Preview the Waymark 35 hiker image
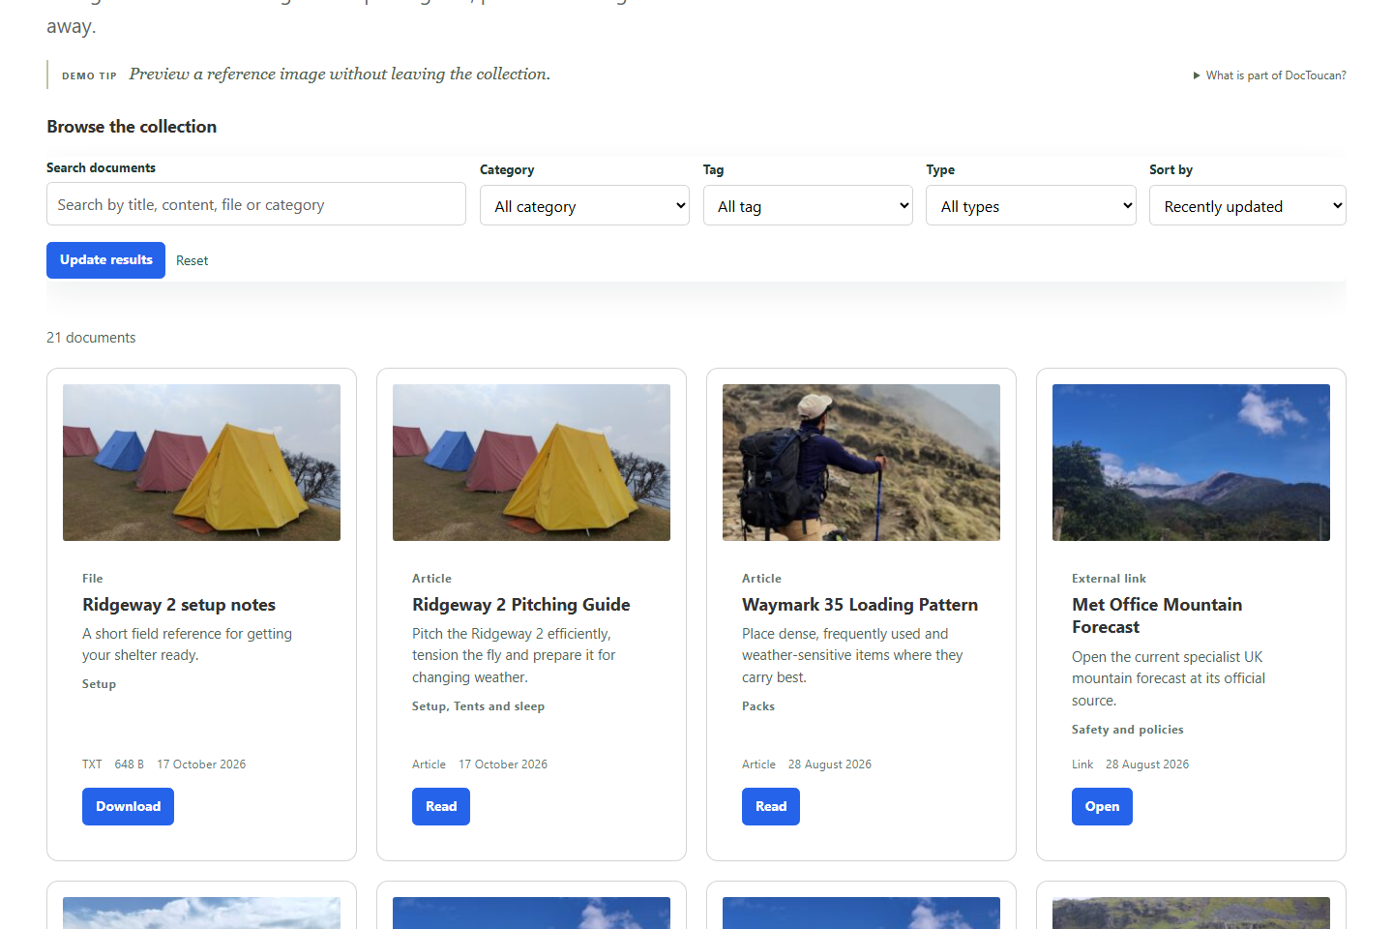 pyautogui.click(x=861, y=463)
